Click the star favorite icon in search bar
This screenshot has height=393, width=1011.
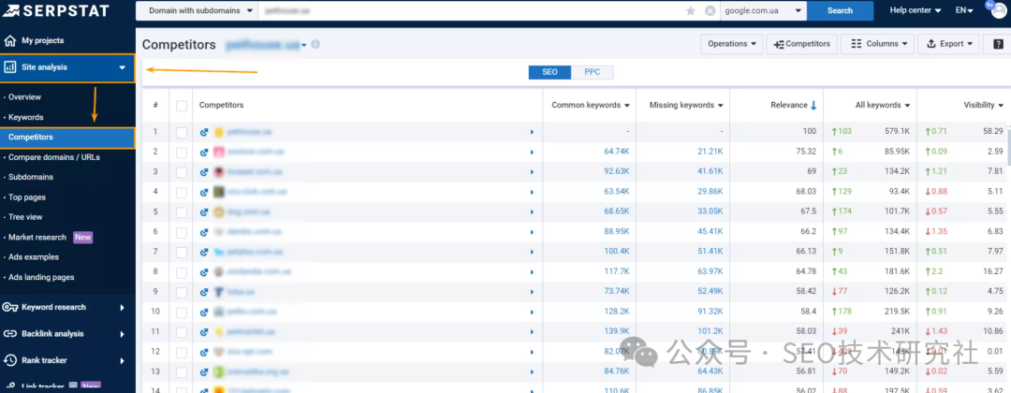point(691,10)
